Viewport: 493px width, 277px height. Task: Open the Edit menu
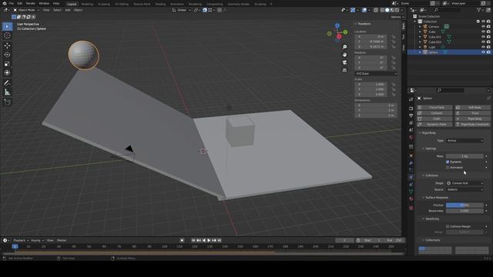[x=20, y=3]
